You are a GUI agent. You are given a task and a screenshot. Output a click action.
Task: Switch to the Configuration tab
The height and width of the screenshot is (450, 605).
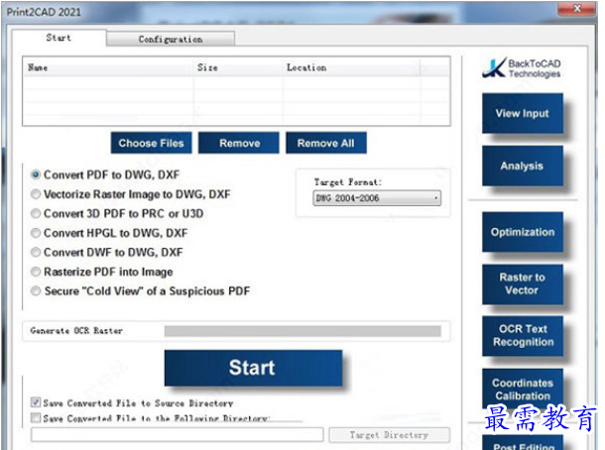pos(171,39)
